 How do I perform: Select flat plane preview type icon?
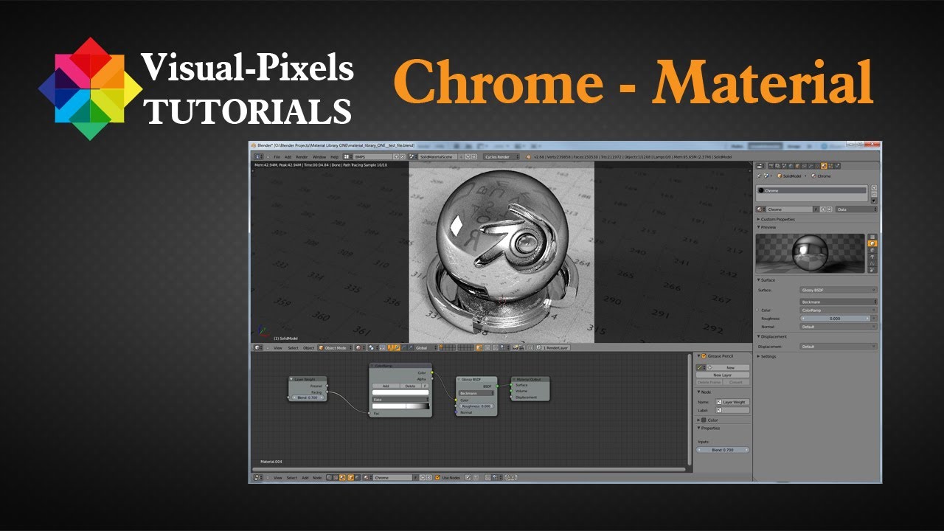(872, 237)
